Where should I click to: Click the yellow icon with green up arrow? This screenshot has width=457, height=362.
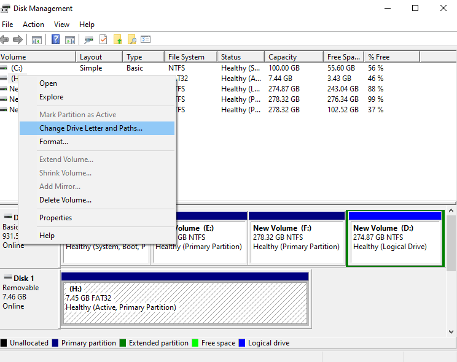pyautogui.click(x=118, y=40)
